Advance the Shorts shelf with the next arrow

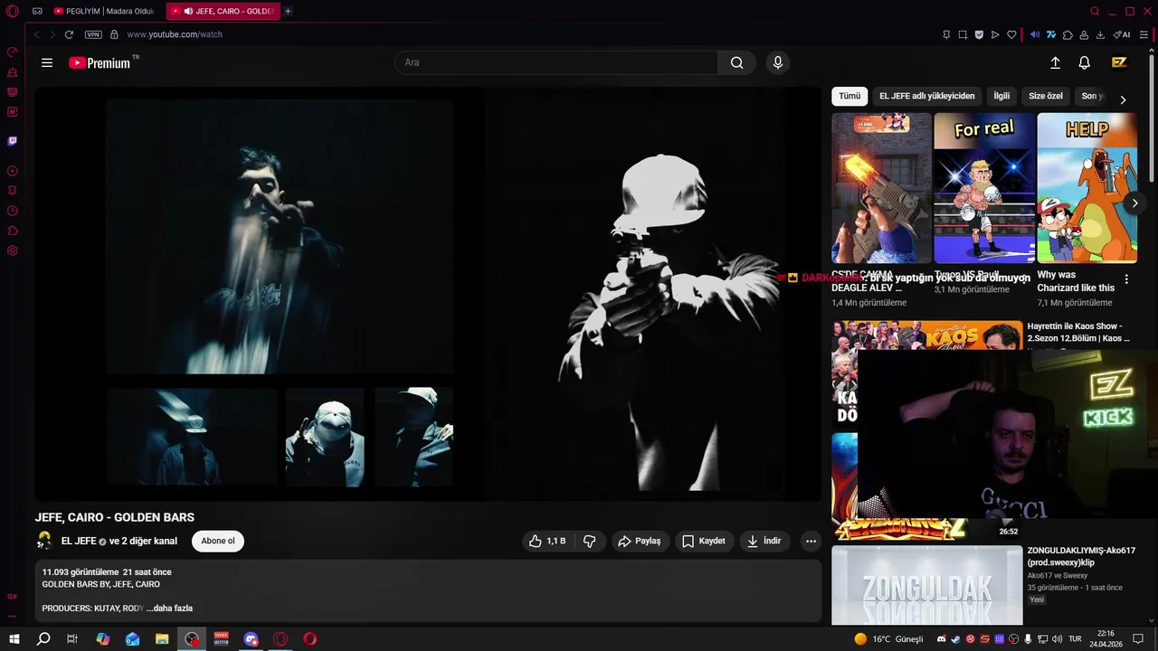click(x=1134, y=203)
